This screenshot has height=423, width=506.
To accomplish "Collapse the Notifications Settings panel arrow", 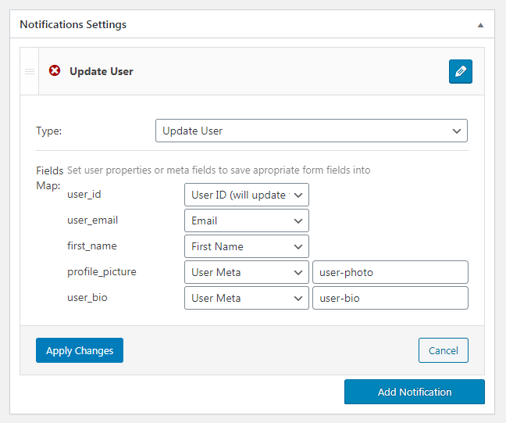I will (x=480, y=25).
